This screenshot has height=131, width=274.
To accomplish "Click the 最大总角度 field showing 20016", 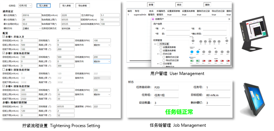I will 32,15.
